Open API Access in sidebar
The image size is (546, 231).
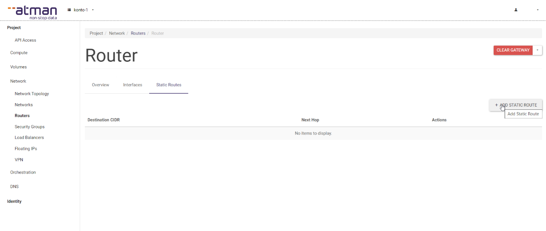25,40
